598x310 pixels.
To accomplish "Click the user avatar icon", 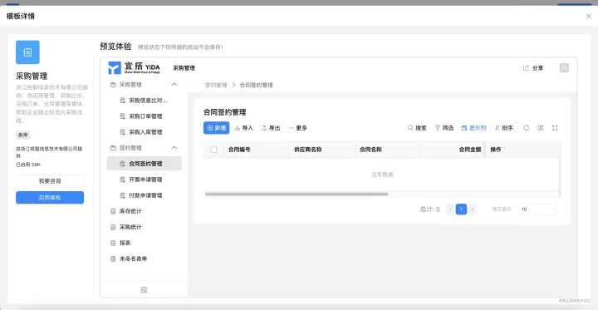I will click(x=564, y=68).
